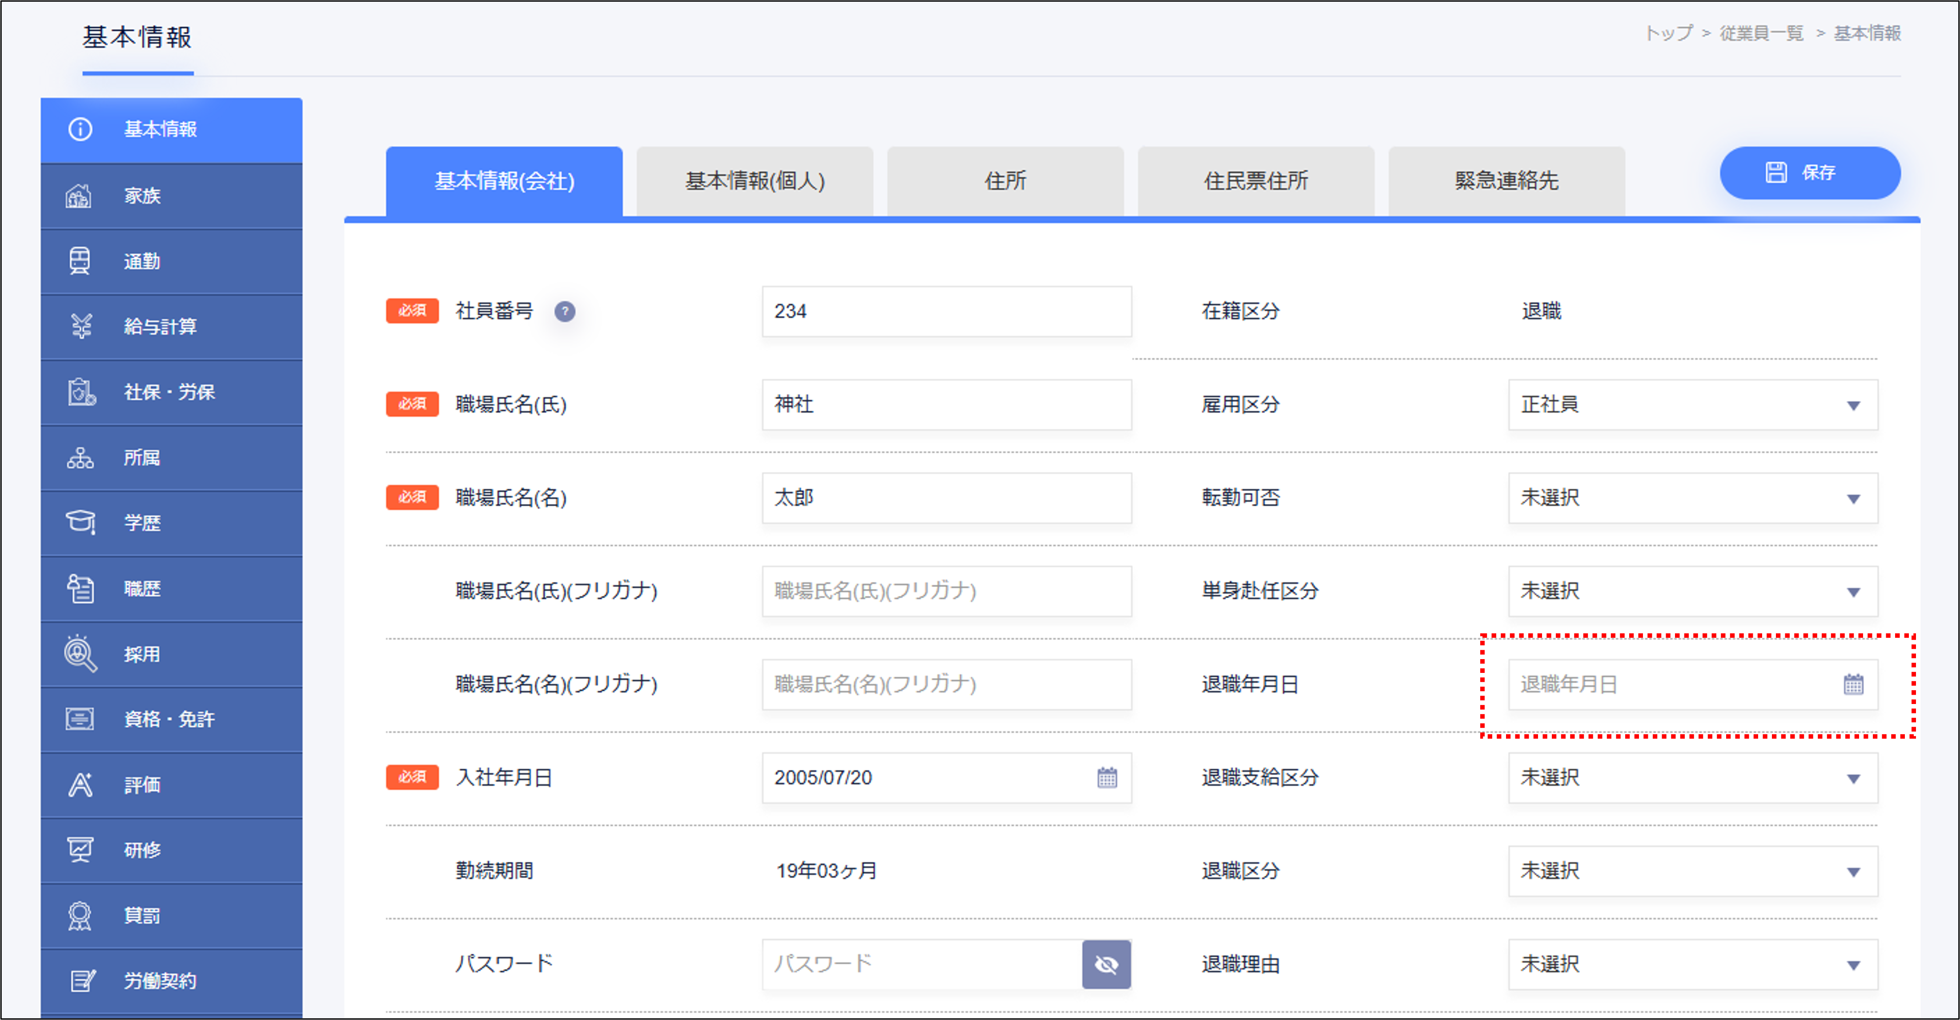1960x1020 pixels.
Task: Click the medal icon for 賞罰
Action: tap(79, 915)
